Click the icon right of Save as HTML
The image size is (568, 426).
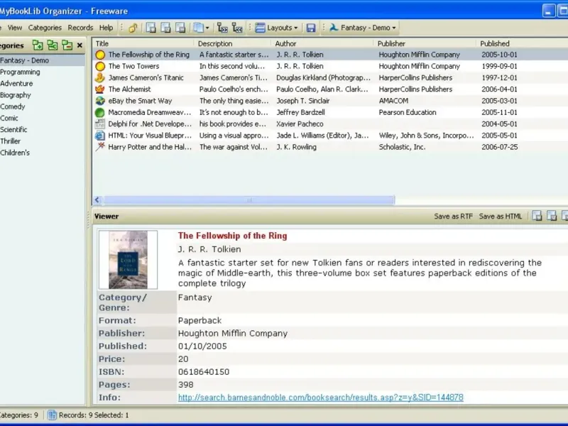click(537, 216)
